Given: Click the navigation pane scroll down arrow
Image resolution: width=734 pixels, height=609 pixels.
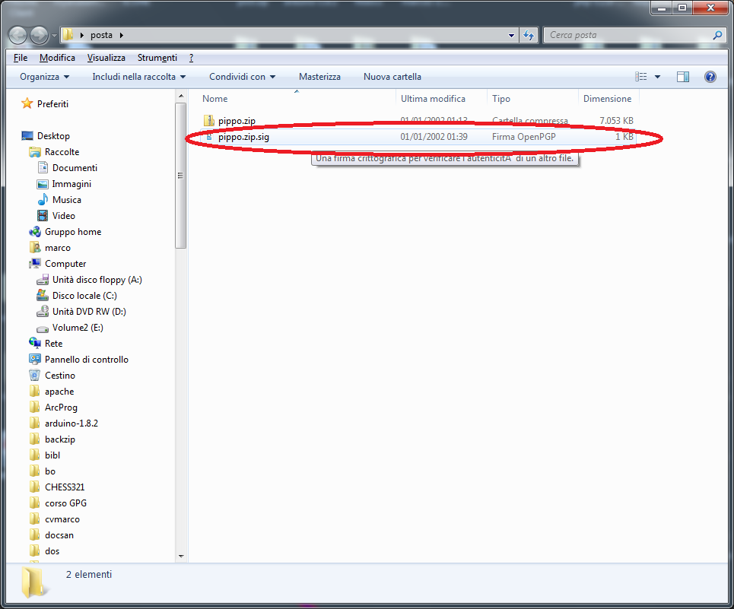Looking at the screenshot, I should pos(181,556).
